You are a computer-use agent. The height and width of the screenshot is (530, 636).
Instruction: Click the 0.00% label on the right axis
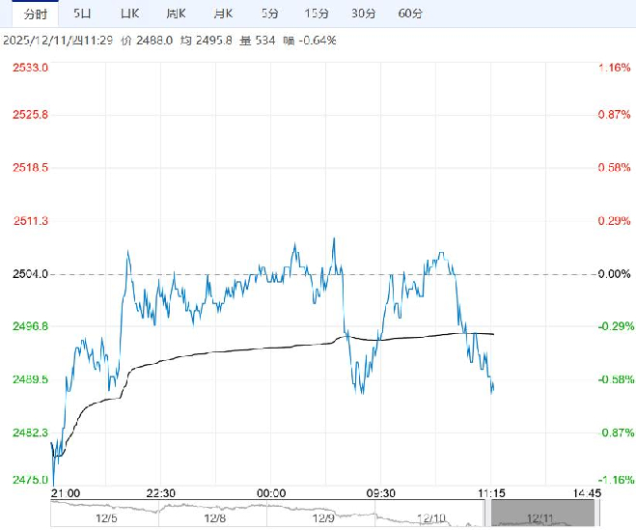click(x=613, y=274)
